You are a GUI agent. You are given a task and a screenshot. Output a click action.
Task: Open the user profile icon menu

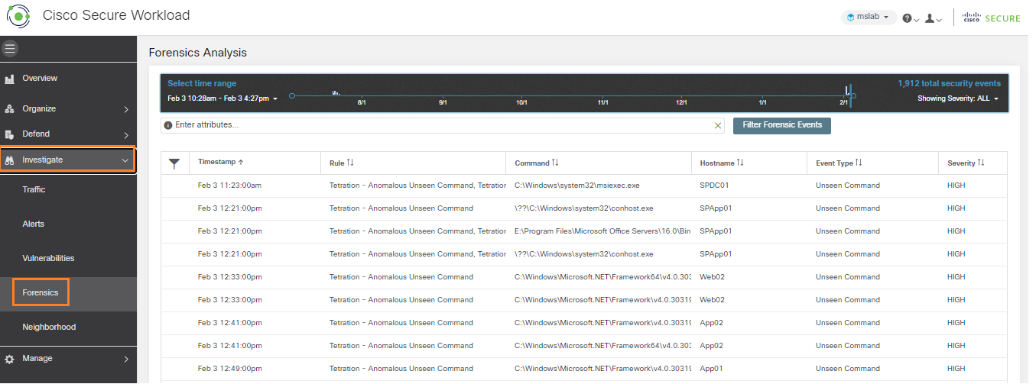coord(933,18)
